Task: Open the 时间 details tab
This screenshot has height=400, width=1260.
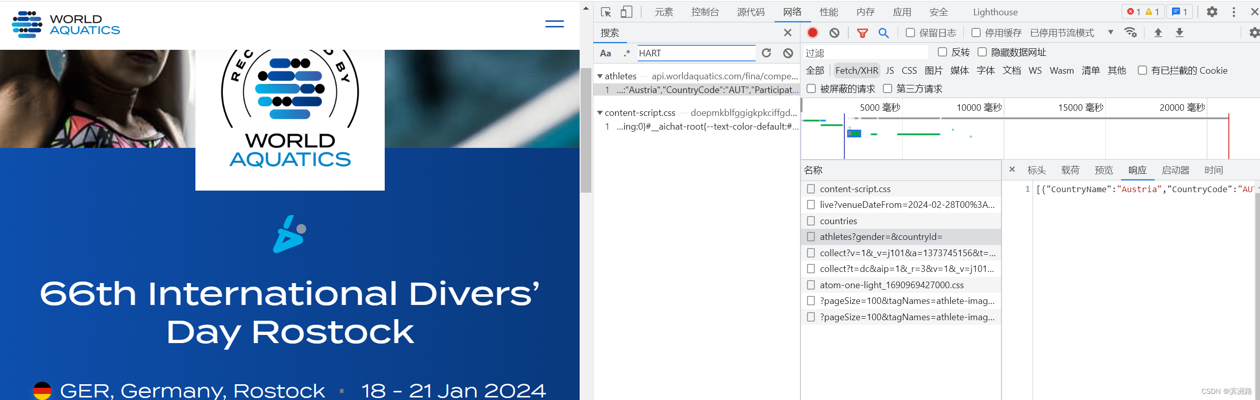Action: tap(1214, 170)
